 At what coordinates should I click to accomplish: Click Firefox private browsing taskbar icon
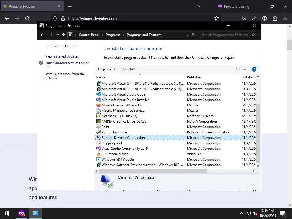[x=21, y=213]
